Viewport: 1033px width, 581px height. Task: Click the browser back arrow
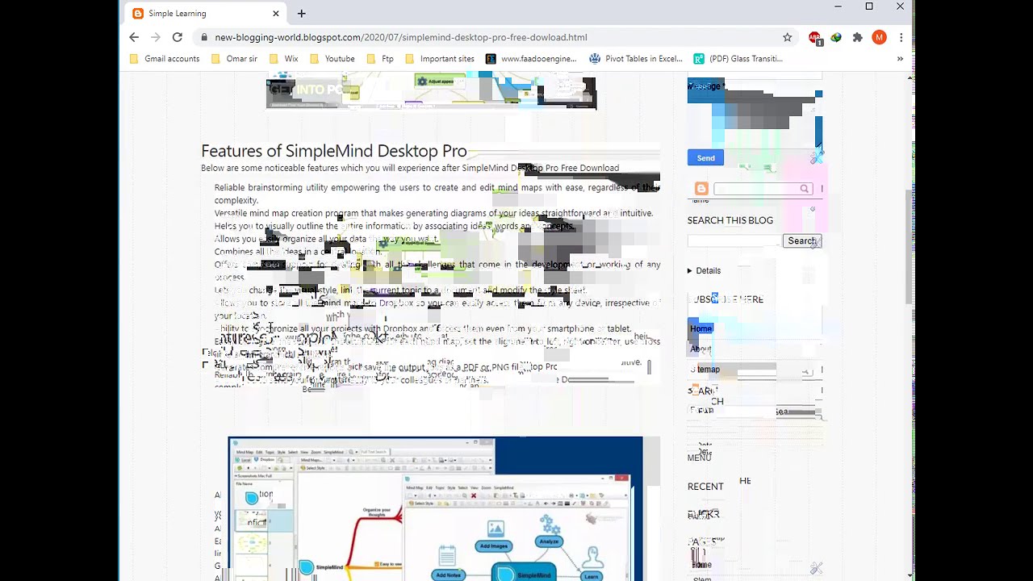pyautogui.click(x=134, y=37)
